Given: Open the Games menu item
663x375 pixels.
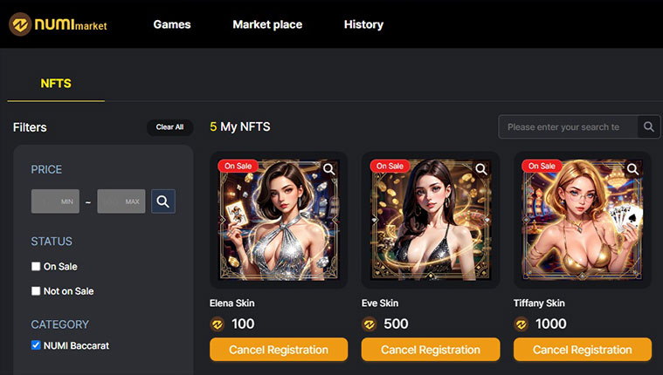Looking at the screenshot, I should (172, 24).
